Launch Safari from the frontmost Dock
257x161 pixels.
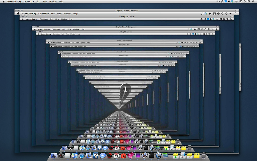coord(82,155)
